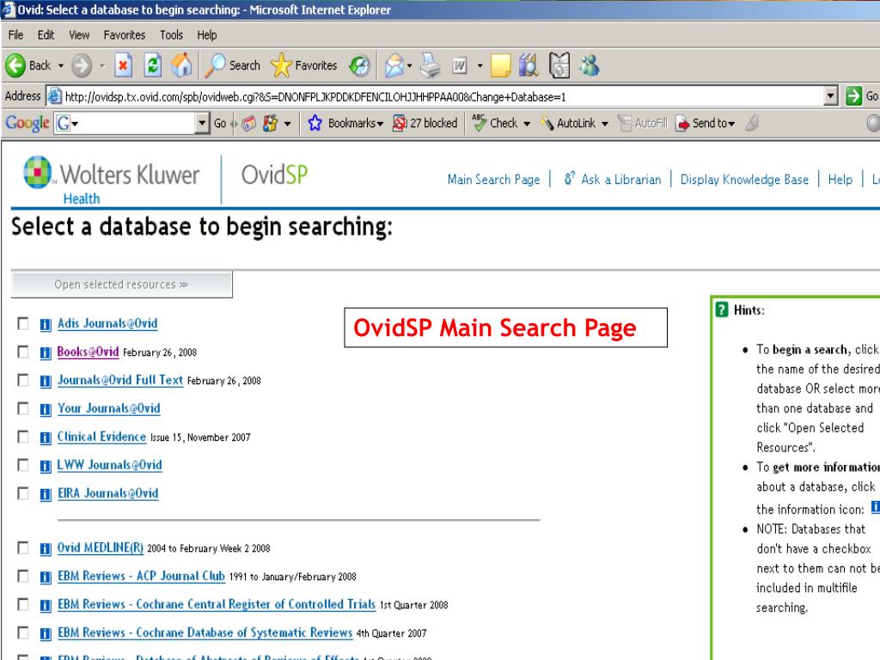The image size is (880, 660).
Task: Open the File menu
Action: pyautogui.click(x=15, y=34)
